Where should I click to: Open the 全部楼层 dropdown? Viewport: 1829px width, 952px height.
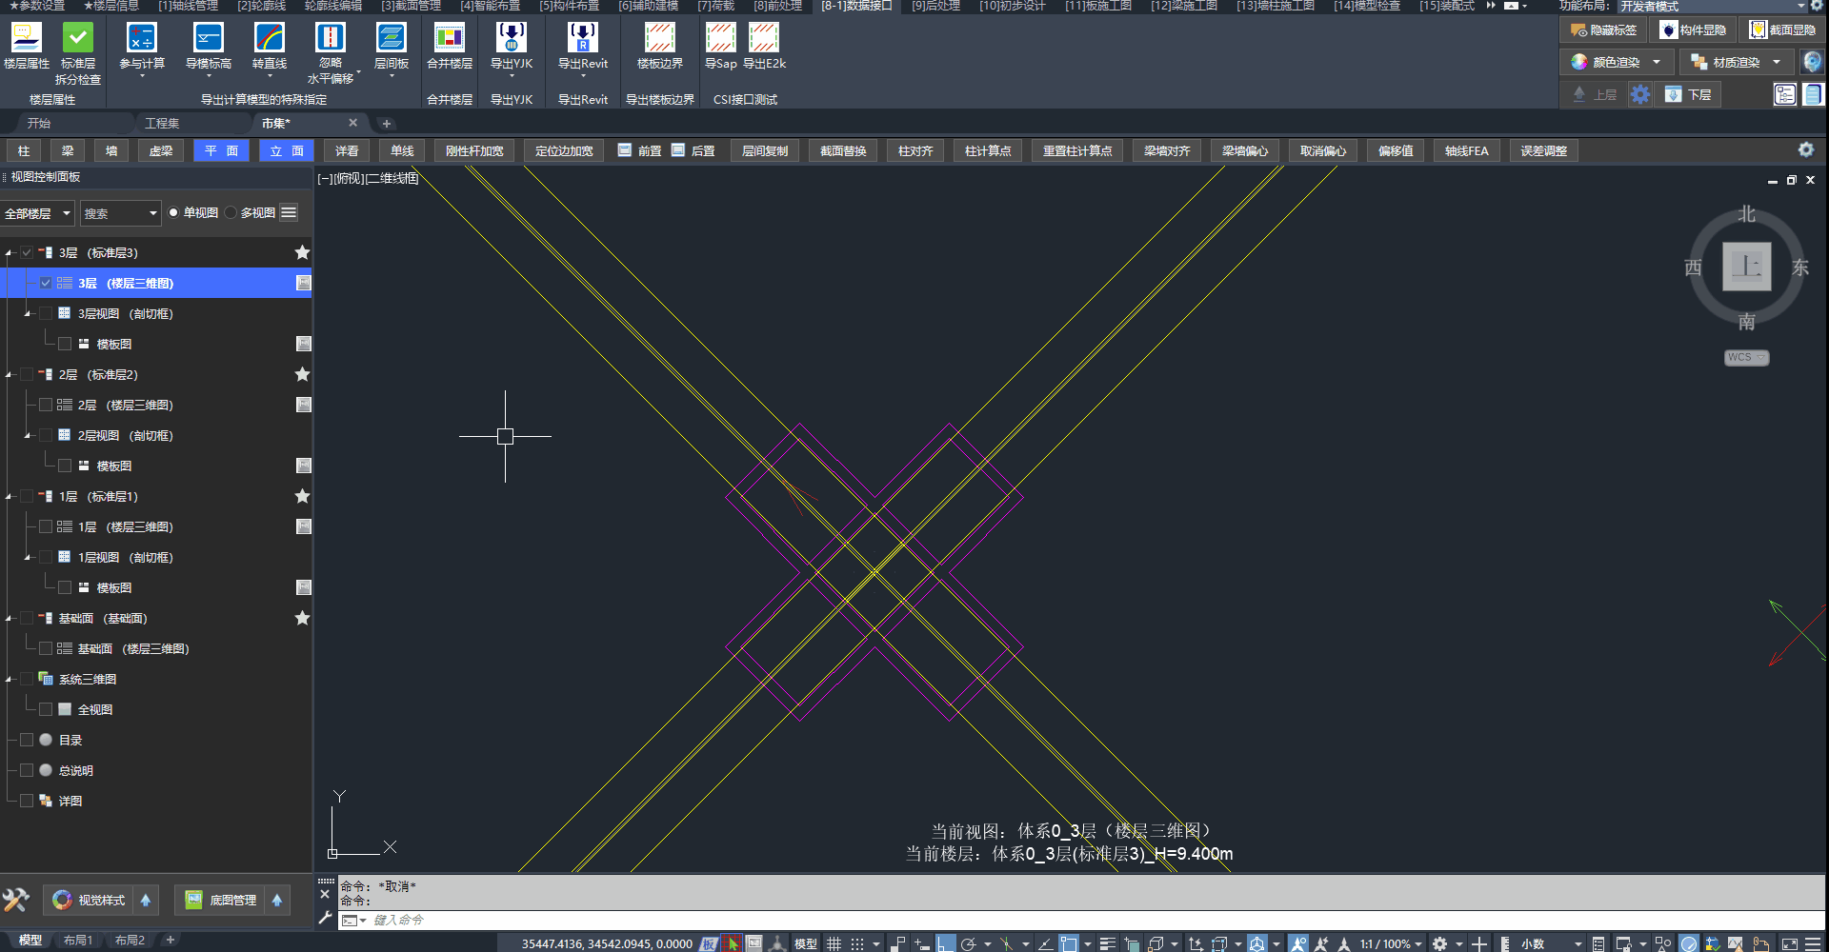pos(38,213)
